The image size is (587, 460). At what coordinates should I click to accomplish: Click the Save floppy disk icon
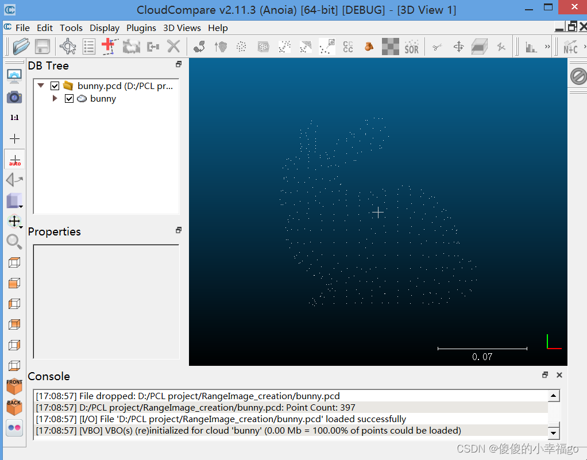pos(43,47)
